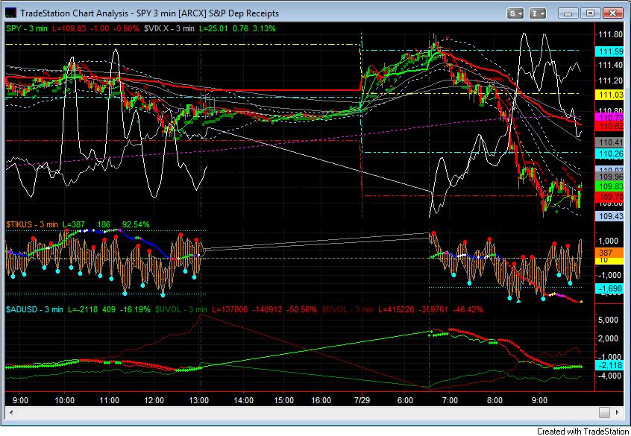Click the yellow 111.03 price marker
The height and width of the screenshot is (436, 631).
[609, 95]
